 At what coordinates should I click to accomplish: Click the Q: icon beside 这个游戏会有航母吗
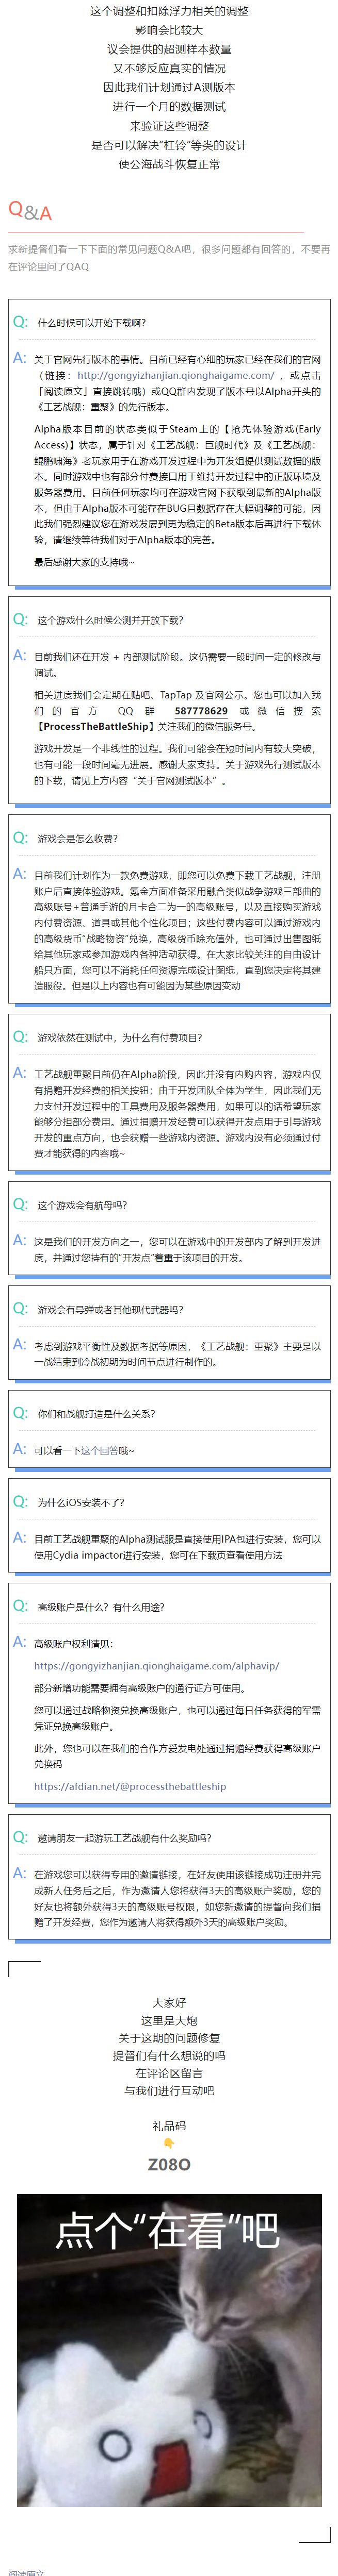pos(20,1204)
